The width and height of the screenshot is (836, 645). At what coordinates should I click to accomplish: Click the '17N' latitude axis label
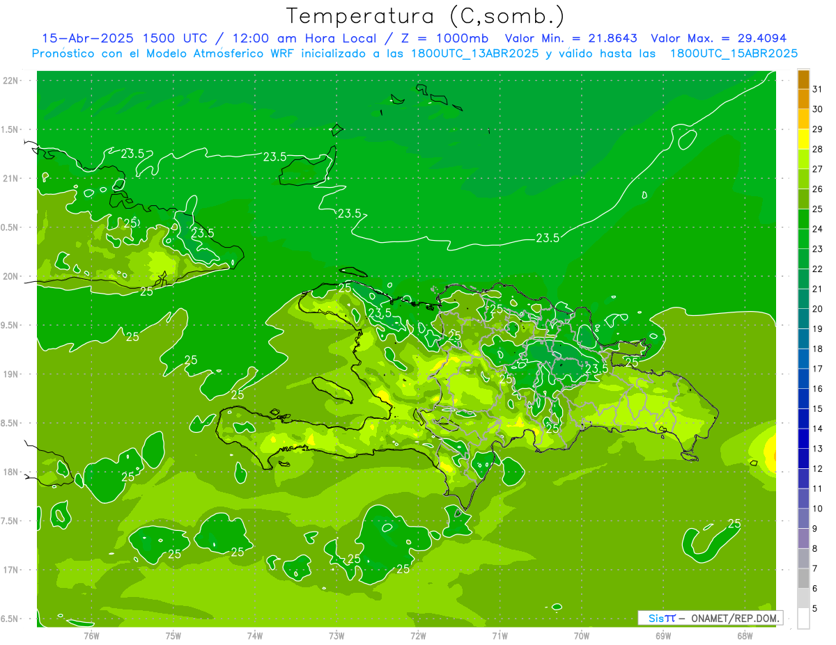(x=10, y=571)
